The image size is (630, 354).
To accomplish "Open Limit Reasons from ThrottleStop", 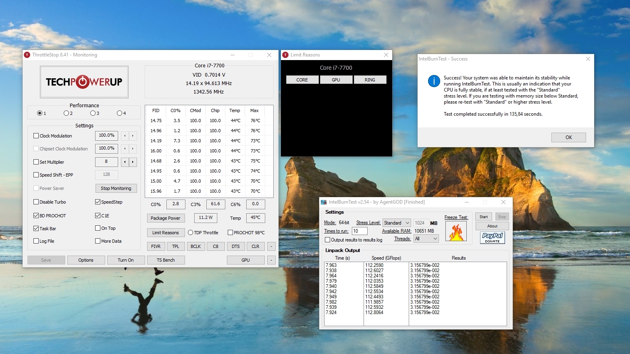I will tap(166, 233).
